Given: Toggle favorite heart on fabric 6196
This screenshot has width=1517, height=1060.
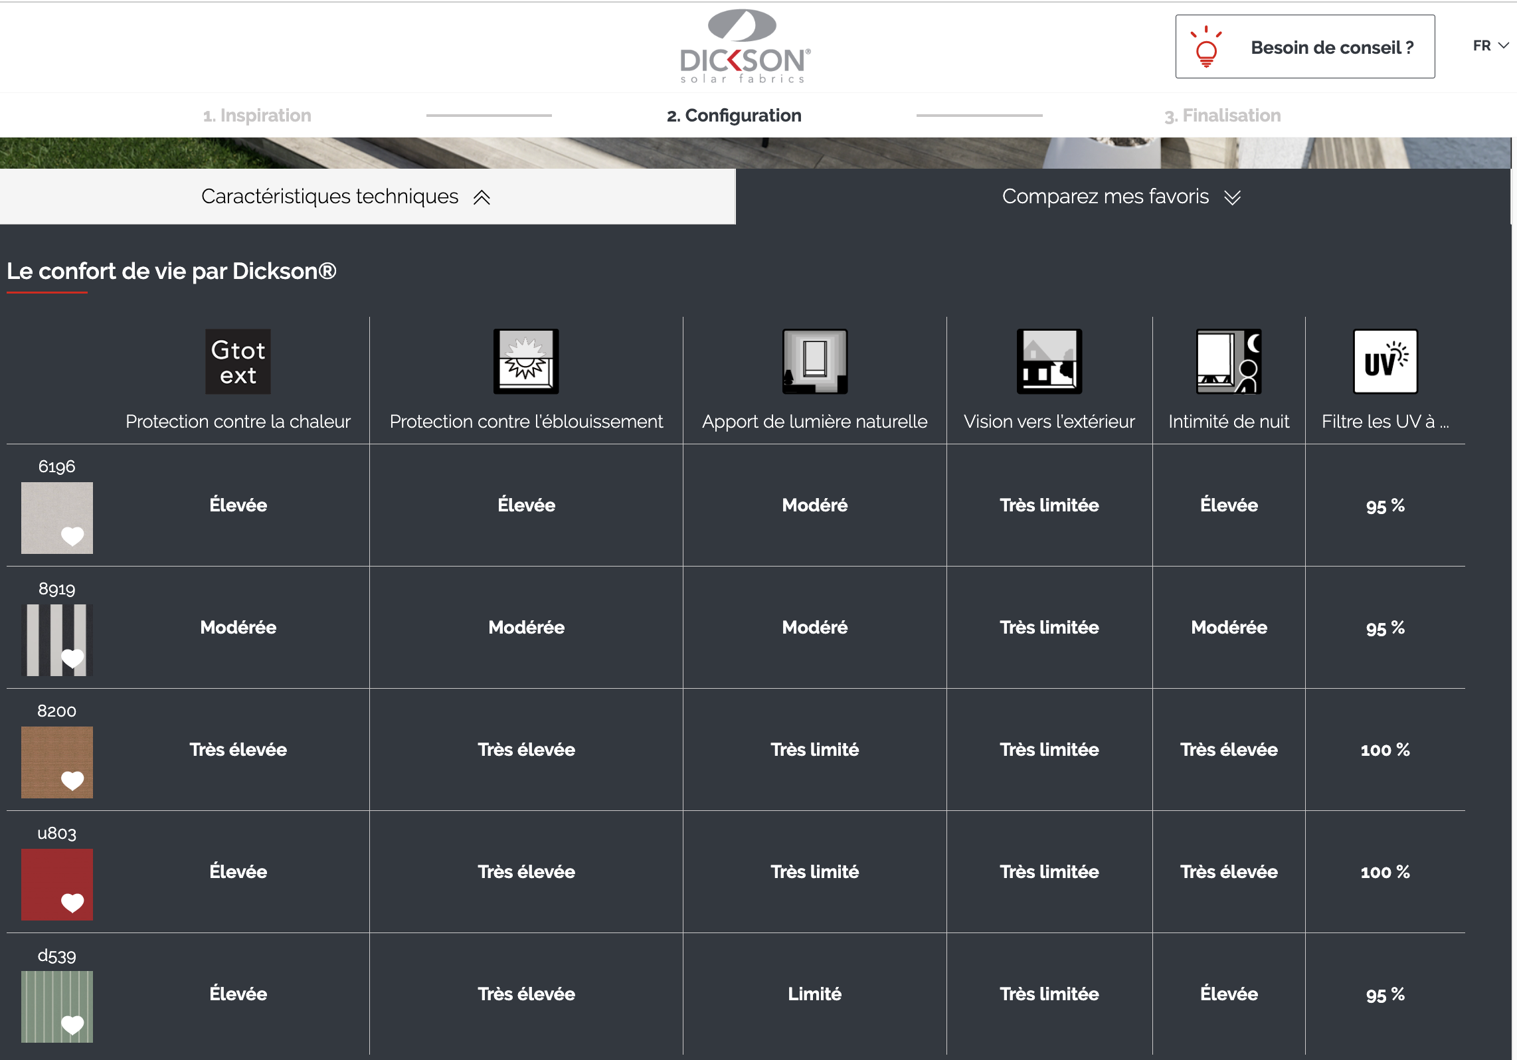Looking at the screenshot, I should tap(72, 536).
